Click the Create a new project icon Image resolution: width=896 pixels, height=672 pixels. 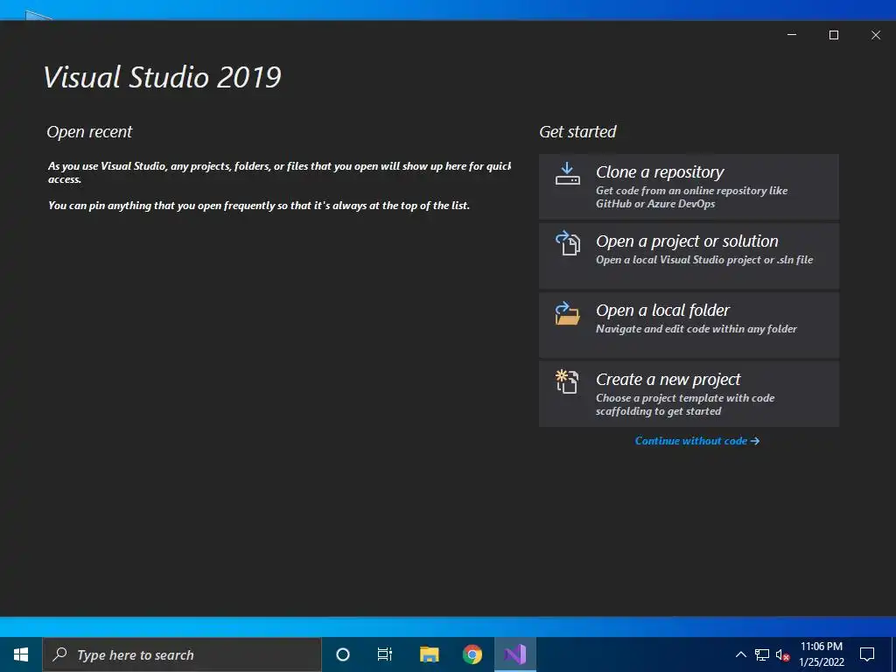point(567,381)
